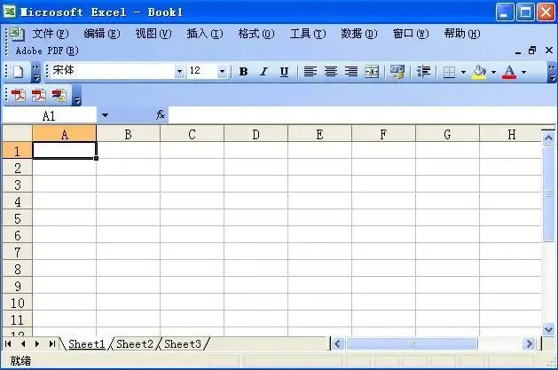Jump to first sheet tab arrow

8,343
